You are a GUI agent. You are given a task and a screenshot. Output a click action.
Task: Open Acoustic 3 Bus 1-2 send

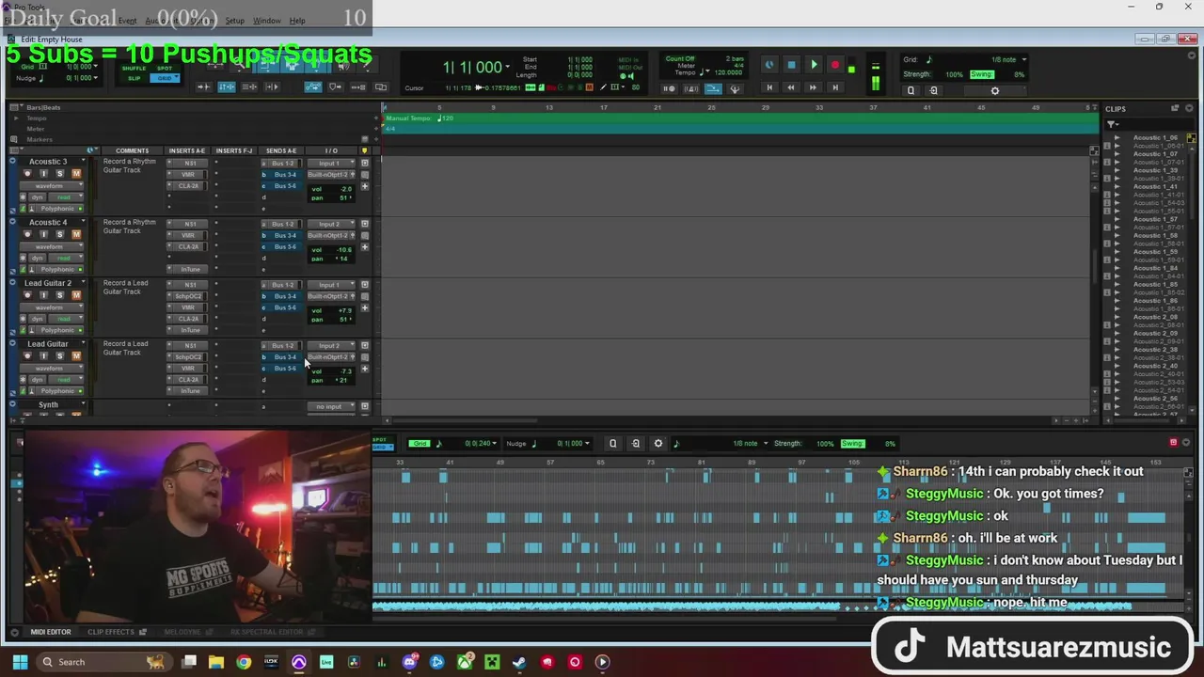pos(282,164)
